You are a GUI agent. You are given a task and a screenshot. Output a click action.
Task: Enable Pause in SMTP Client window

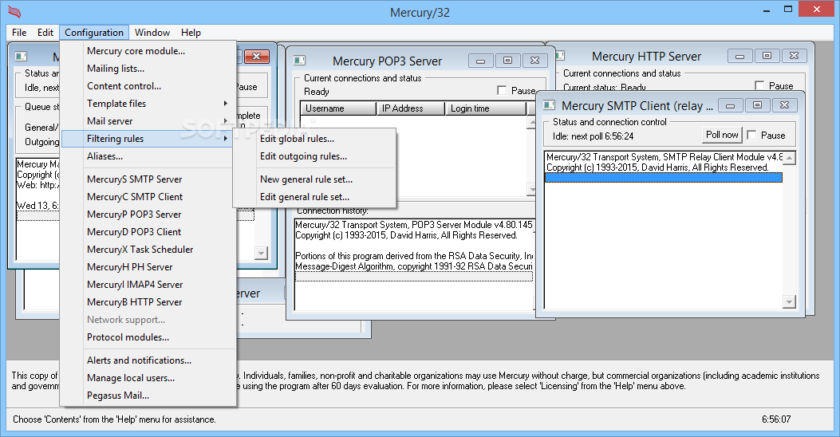[x=751, y=135]
